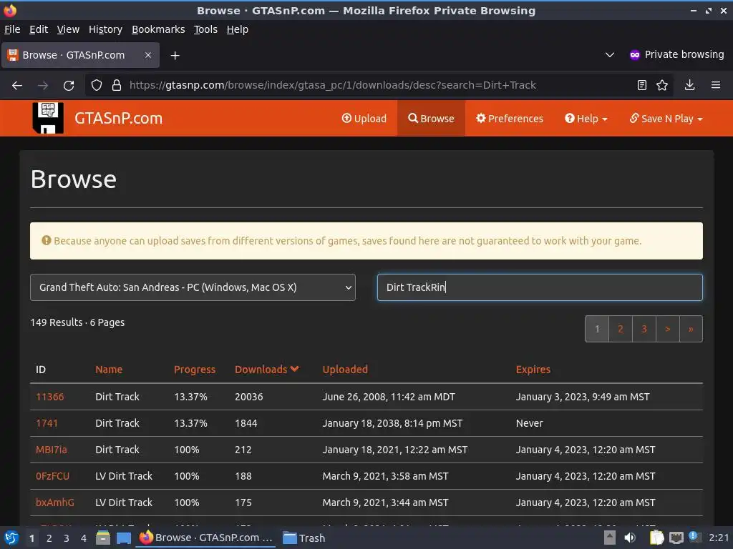
Task: Open save ID bxAmhG
Action: pos(54,503)
